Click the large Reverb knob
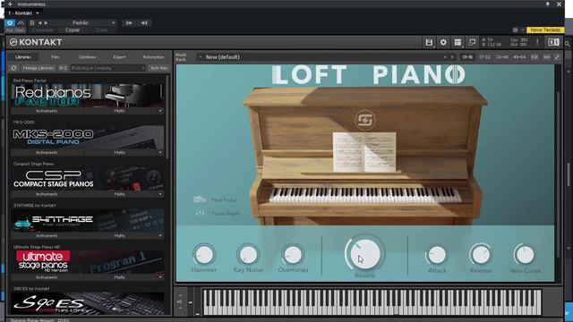 coord(364,254)
